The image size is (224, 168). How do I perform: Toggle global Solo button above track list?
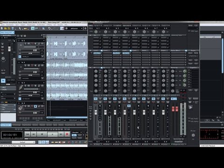pyautogui.click(x=21, y=36)
